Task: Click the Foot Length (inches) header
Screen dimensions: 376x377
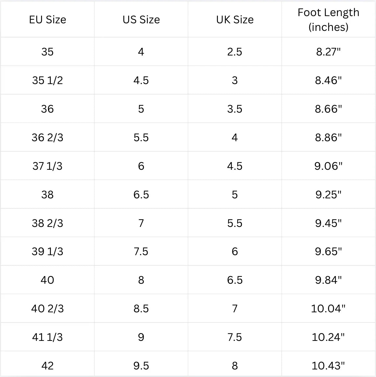Action: point(328,19)
